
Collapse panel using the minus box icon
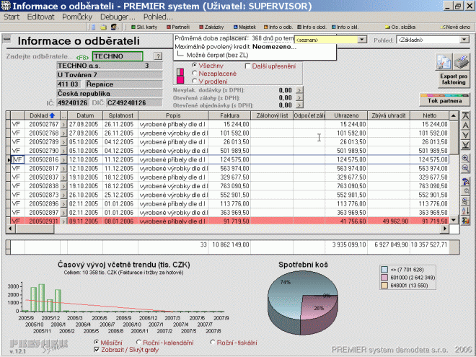6,39
